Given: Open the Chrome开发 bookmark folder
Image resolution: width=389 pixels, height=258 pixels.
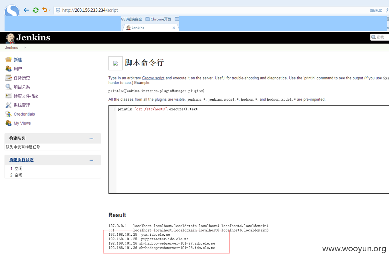Looking at the screenshot, I should (158, 19).
